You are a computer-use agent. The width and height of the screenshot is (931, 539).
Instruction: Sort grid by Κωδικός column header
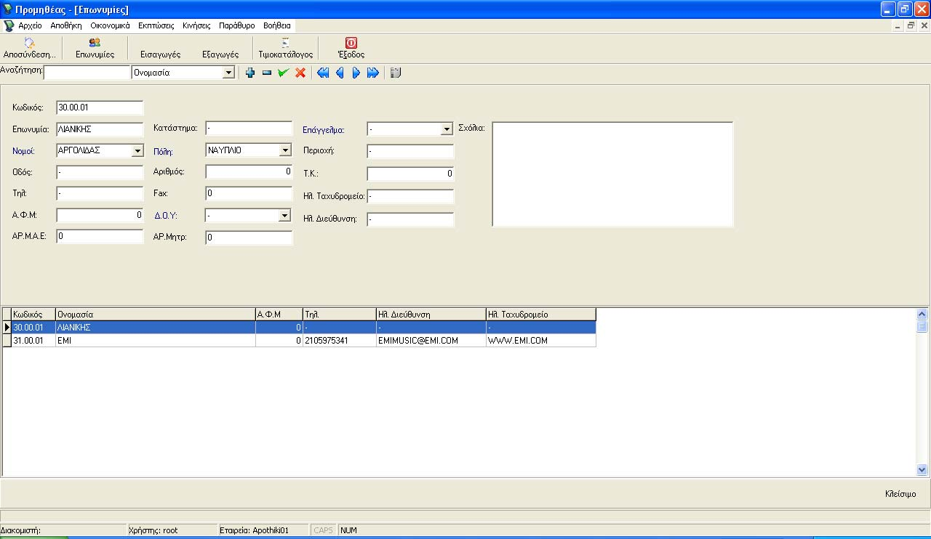coord(33,315)
